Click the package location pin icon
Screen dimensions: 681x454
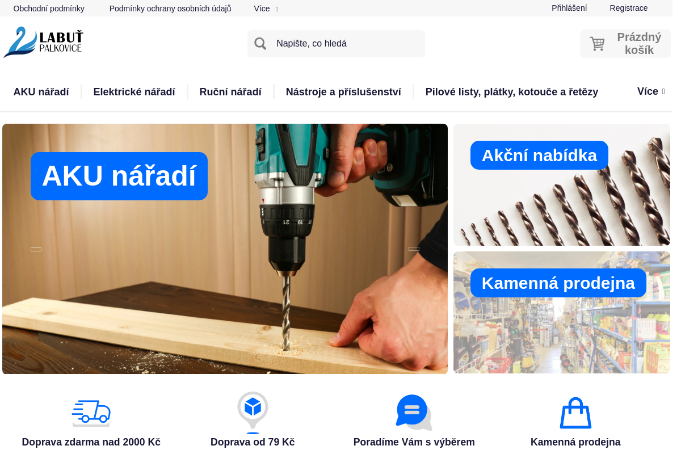click(253, 413)
